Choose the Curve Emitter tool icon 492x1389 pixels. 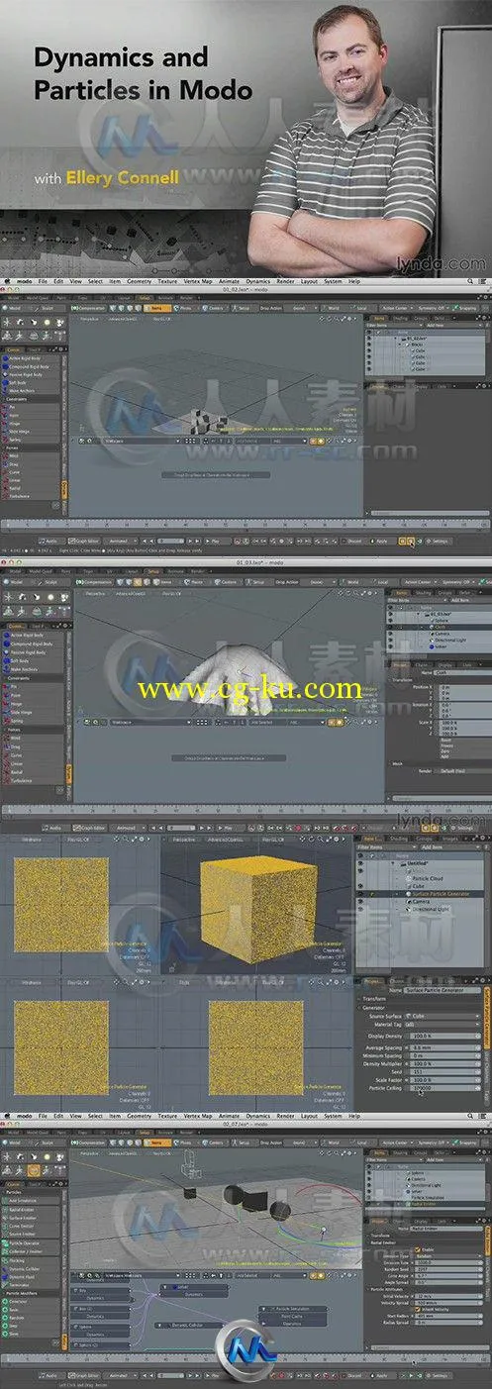point(5,1226)
